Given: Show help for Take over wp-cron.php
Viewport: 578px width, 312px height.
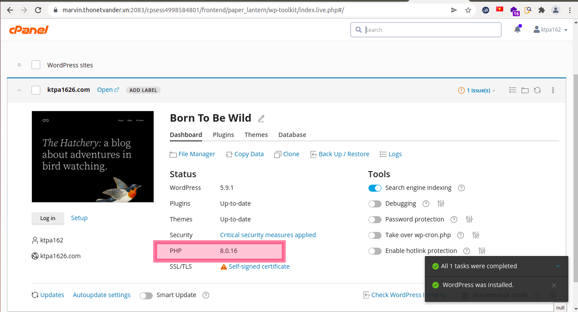Looking at the screenshot, I should click(x=460, y=235).
